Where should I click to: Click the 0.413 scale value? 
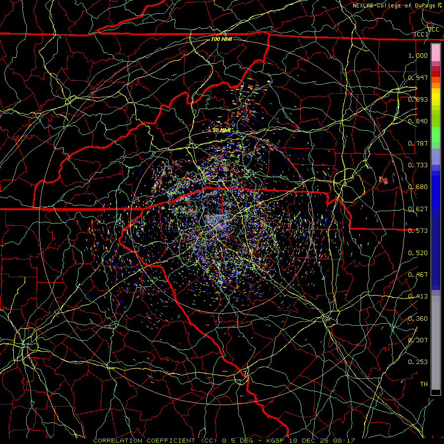[418, 296]
